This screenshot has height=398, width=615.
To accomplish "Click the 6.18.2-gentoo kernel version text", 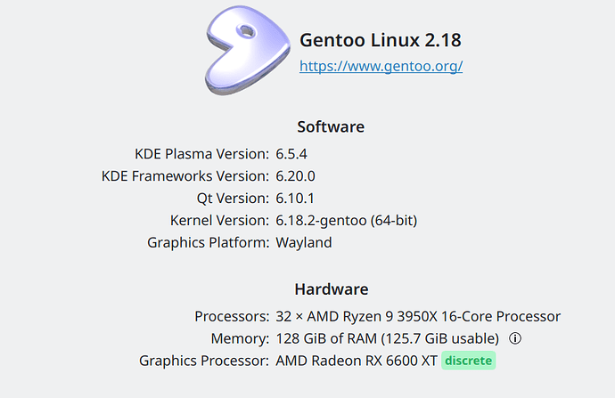I will (347, 220).
